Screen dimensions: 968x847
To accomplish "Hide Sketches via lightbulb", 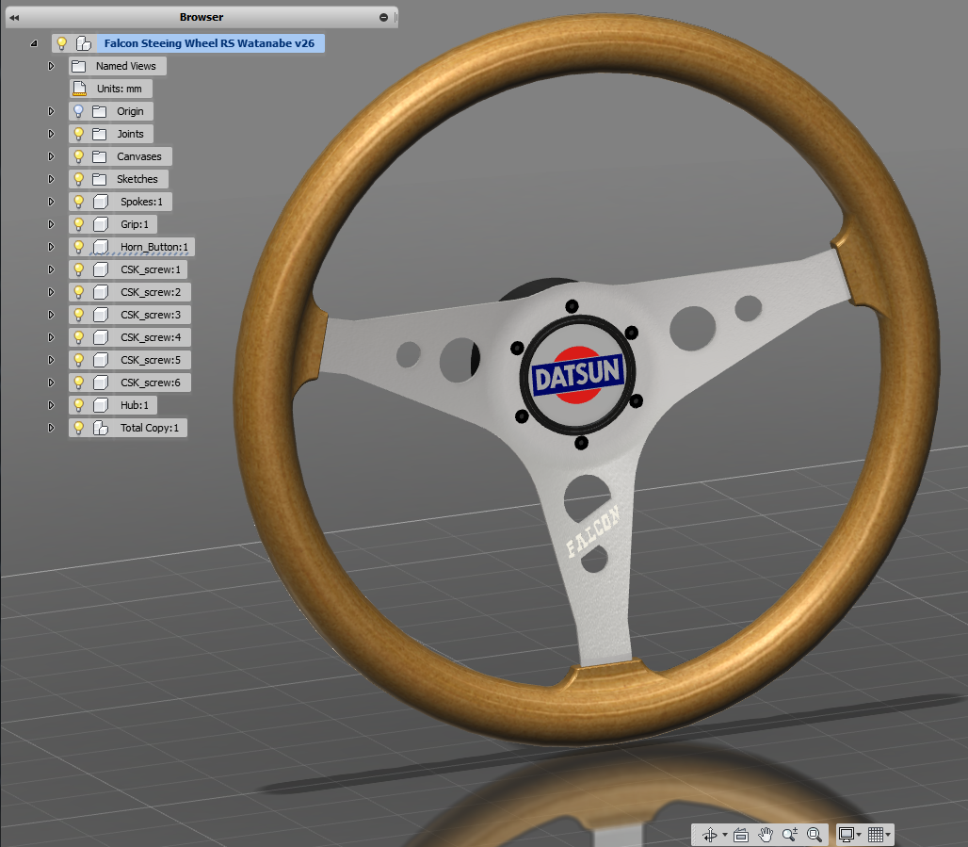I will (78, 179).
